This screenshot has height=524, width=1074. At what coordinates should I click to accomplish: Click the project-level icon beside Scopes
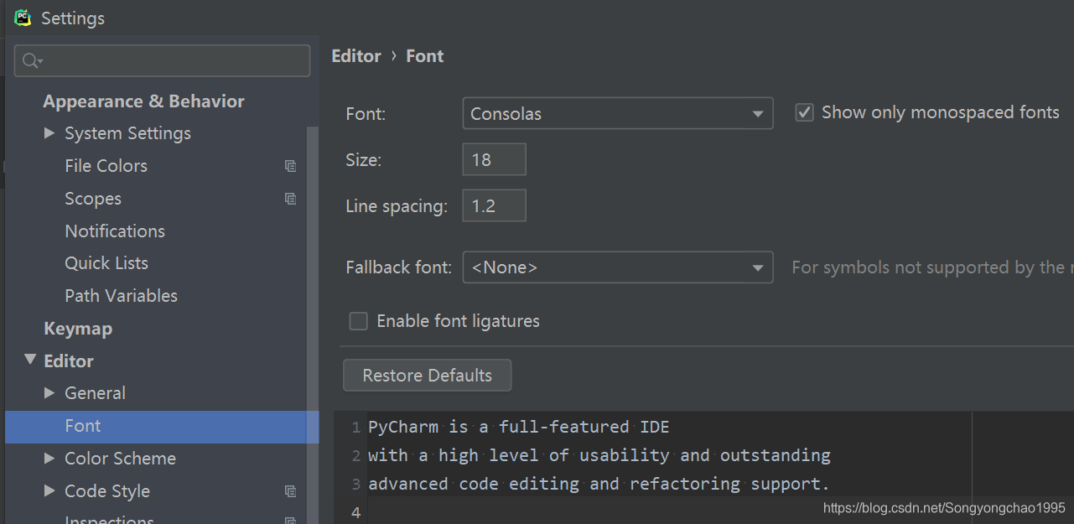pyautogui.click(x=290, y=199)
